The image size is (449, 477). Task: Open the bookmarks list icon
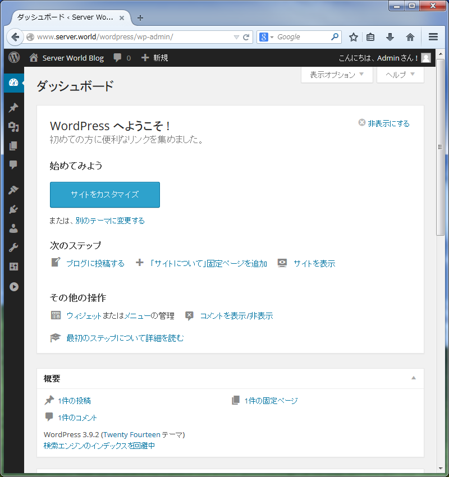[x=370, y=37]
